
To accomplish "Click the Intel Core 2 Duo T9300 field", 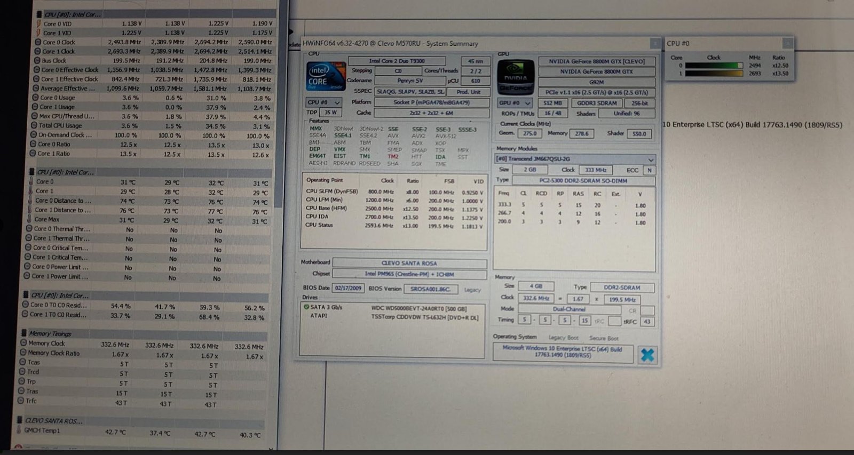I will click(x=397, y=61).
